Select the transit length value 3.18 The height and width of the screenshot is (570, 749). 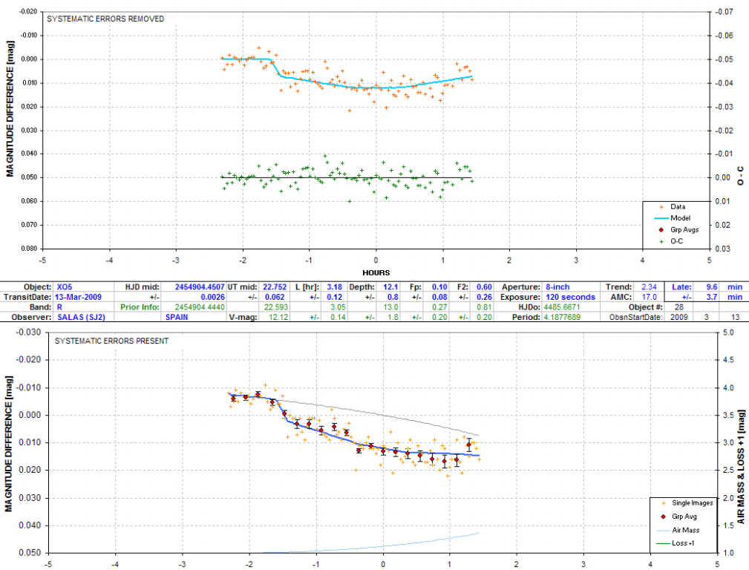(x=334, y=286)
